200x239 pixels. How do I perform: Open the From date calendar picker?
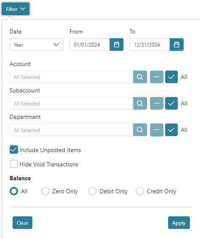(x=116, y=45)
